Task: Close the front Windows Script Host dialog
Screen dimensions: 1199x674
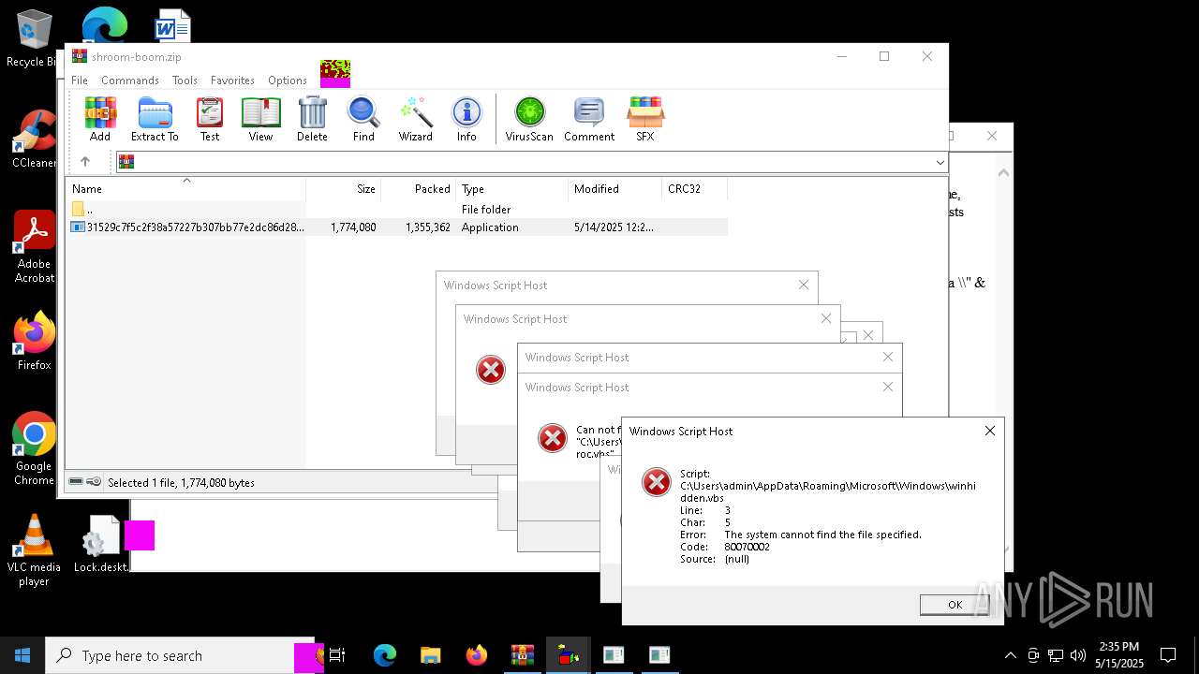Action: point(989,431)
